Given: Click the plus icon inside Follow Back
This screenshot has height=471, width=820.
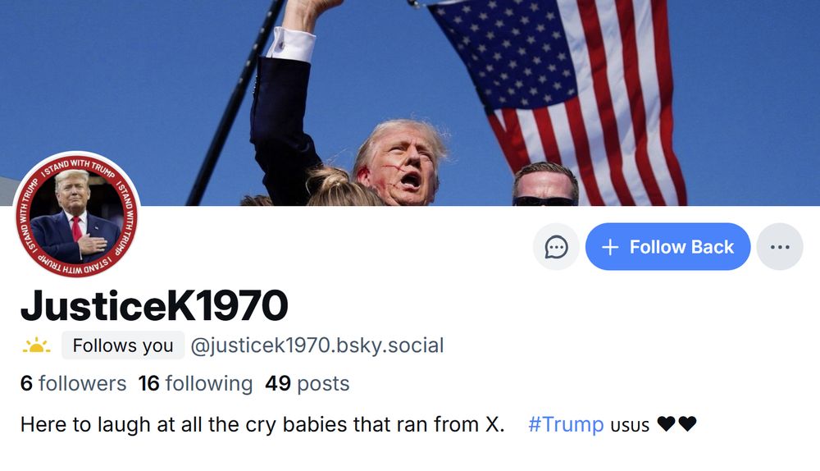Looking at the screenshot, I should pos(610,247).
